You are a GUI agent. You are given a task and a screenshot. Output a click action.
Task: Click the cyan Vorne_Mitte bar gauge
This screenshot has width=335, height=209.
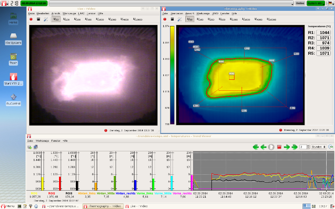pyautogui.click(x=172, y=183)
